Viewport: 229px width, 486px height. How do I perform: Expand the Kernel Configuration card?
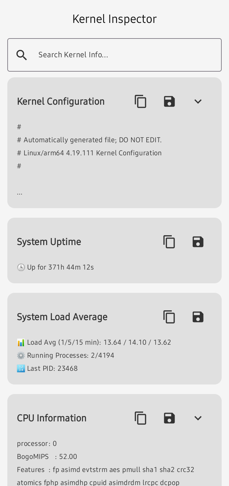tap(198, 102)
